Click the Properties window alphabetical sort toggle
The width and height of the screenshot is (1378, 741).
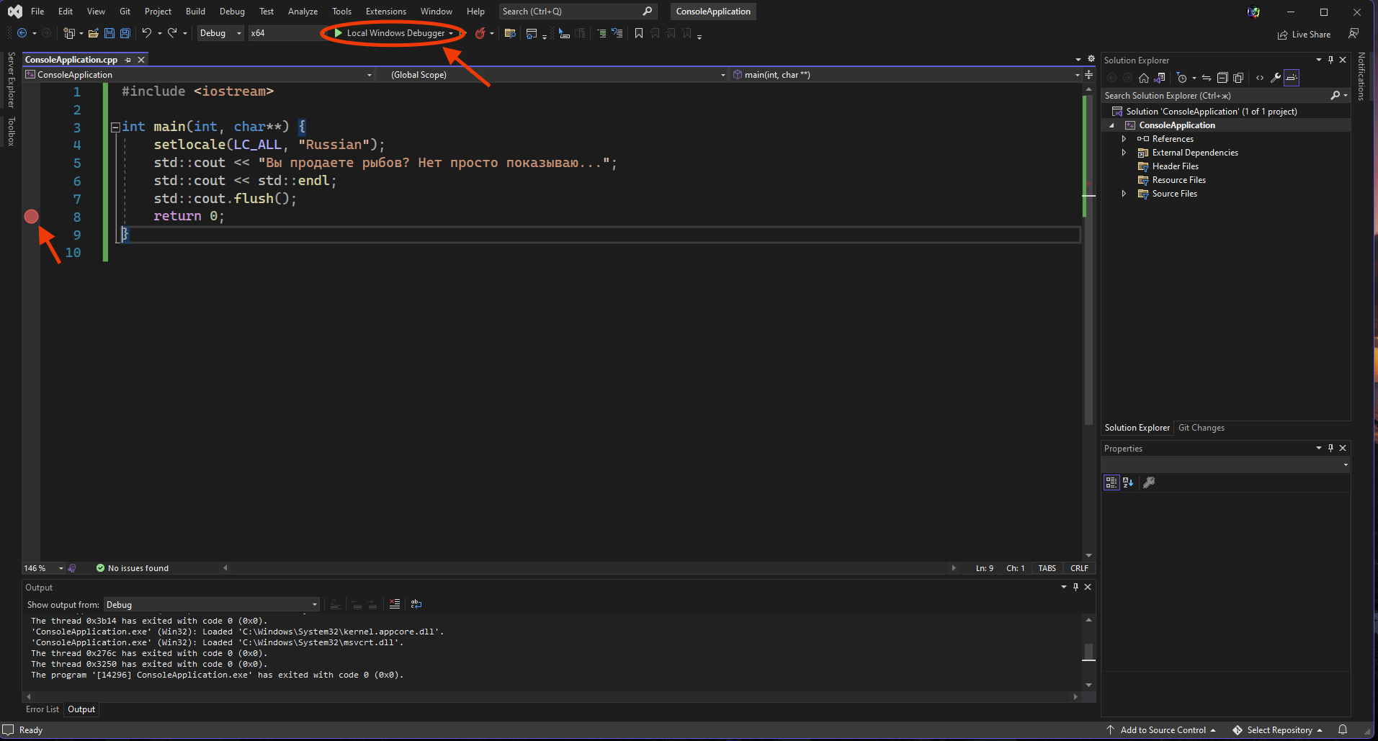pos(1127,482)
